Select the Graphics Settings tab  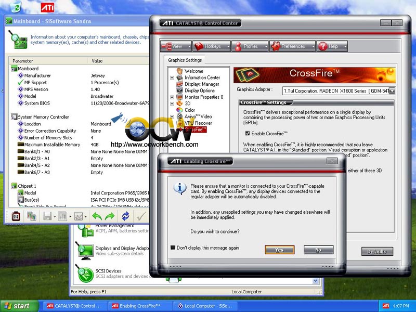pos(185,60)
